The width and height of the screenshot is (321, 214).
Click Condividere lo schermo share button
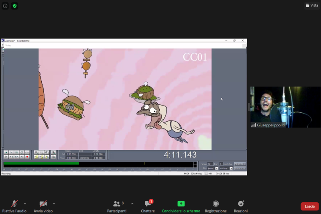click(x=181, y=206)
